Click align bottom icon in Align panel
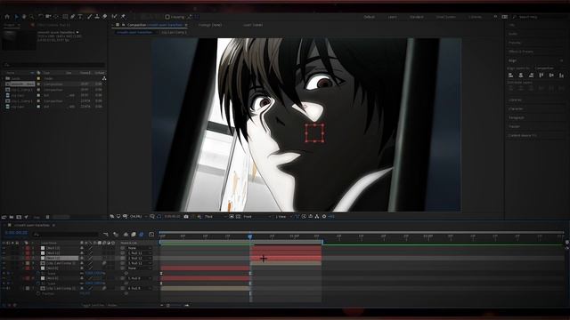The image size is (570, 320). tap(562, 75)
